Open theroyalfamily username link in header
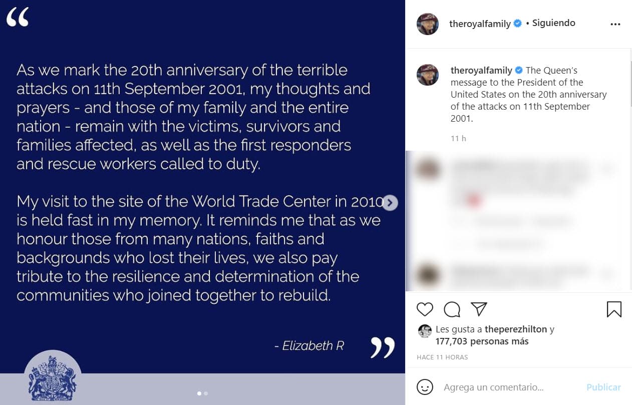 point(480,24)
